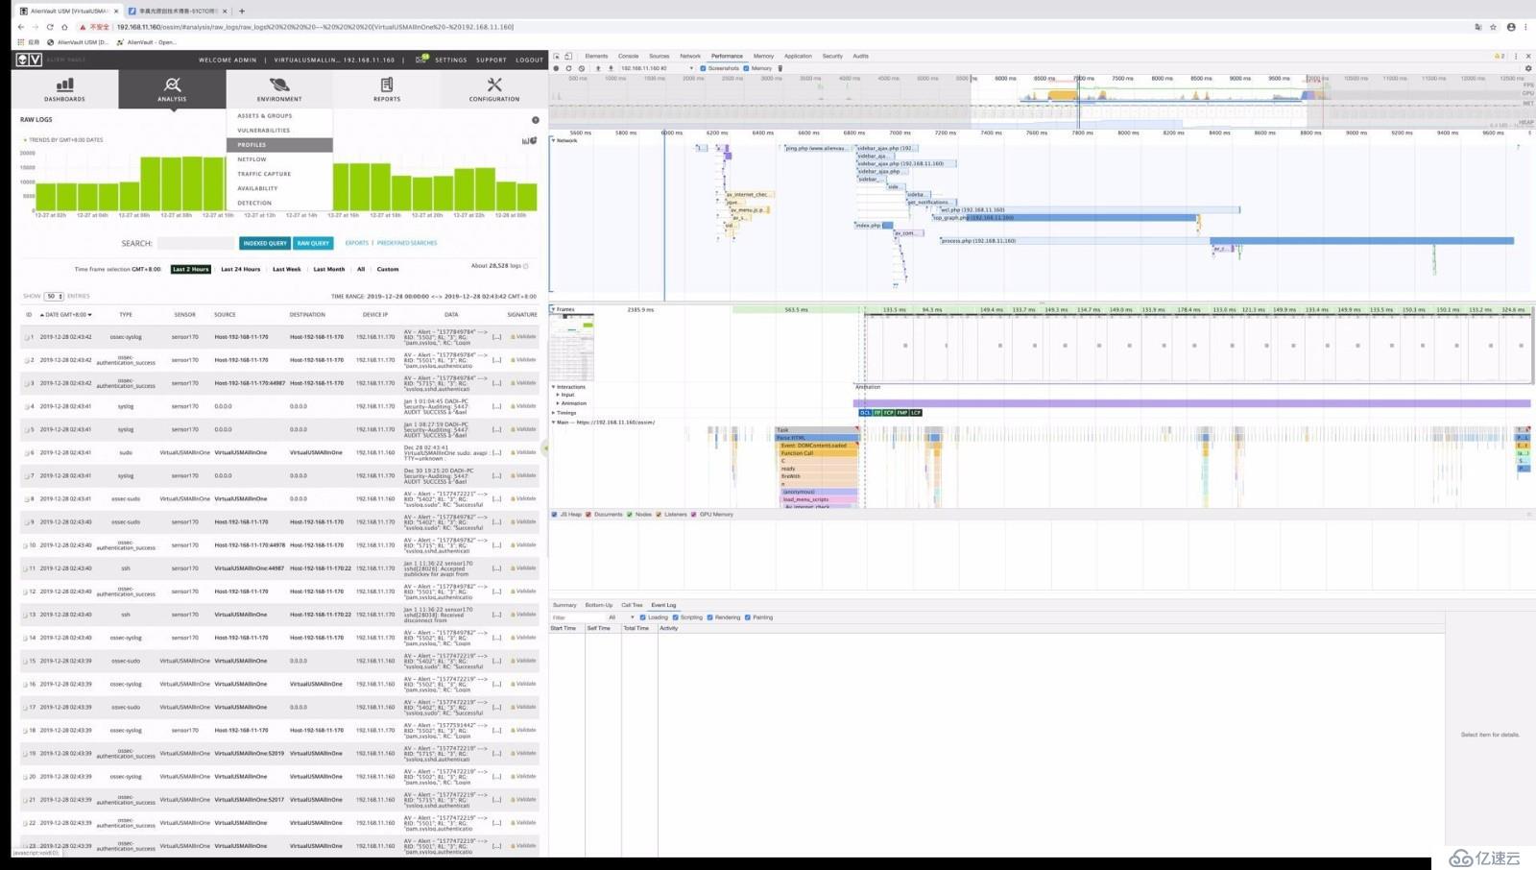Click the browser home button
The image size is (1536, 870).
(x=64, y=27)
